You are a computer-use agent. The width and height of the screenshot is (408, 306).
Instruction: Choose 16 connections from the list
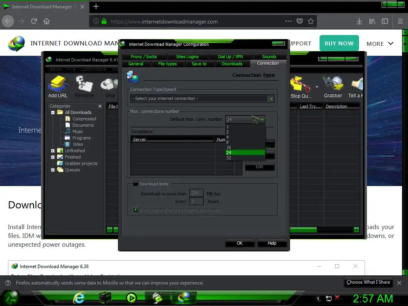pos(245,147)
